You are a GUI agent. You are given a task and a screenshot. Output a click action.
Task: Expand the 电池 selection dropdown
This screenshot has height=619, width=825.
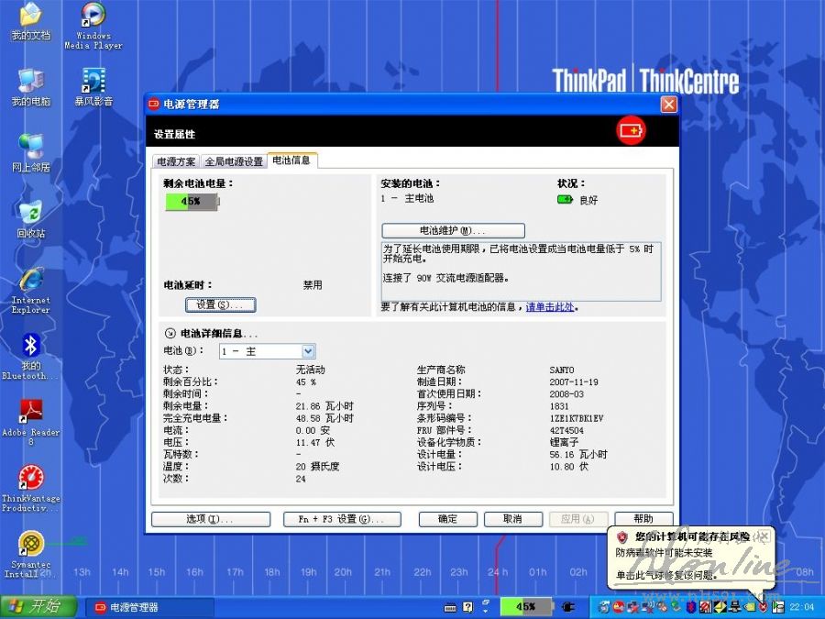(308, 351)
